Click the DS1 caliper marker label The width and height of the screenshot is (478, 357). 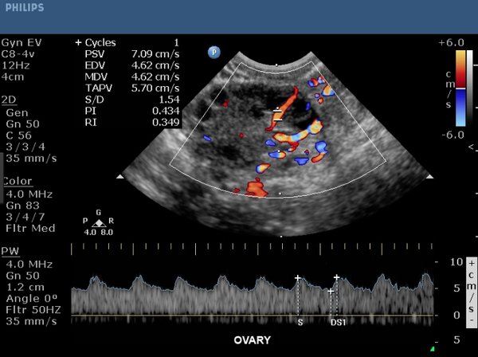[336, 323]
